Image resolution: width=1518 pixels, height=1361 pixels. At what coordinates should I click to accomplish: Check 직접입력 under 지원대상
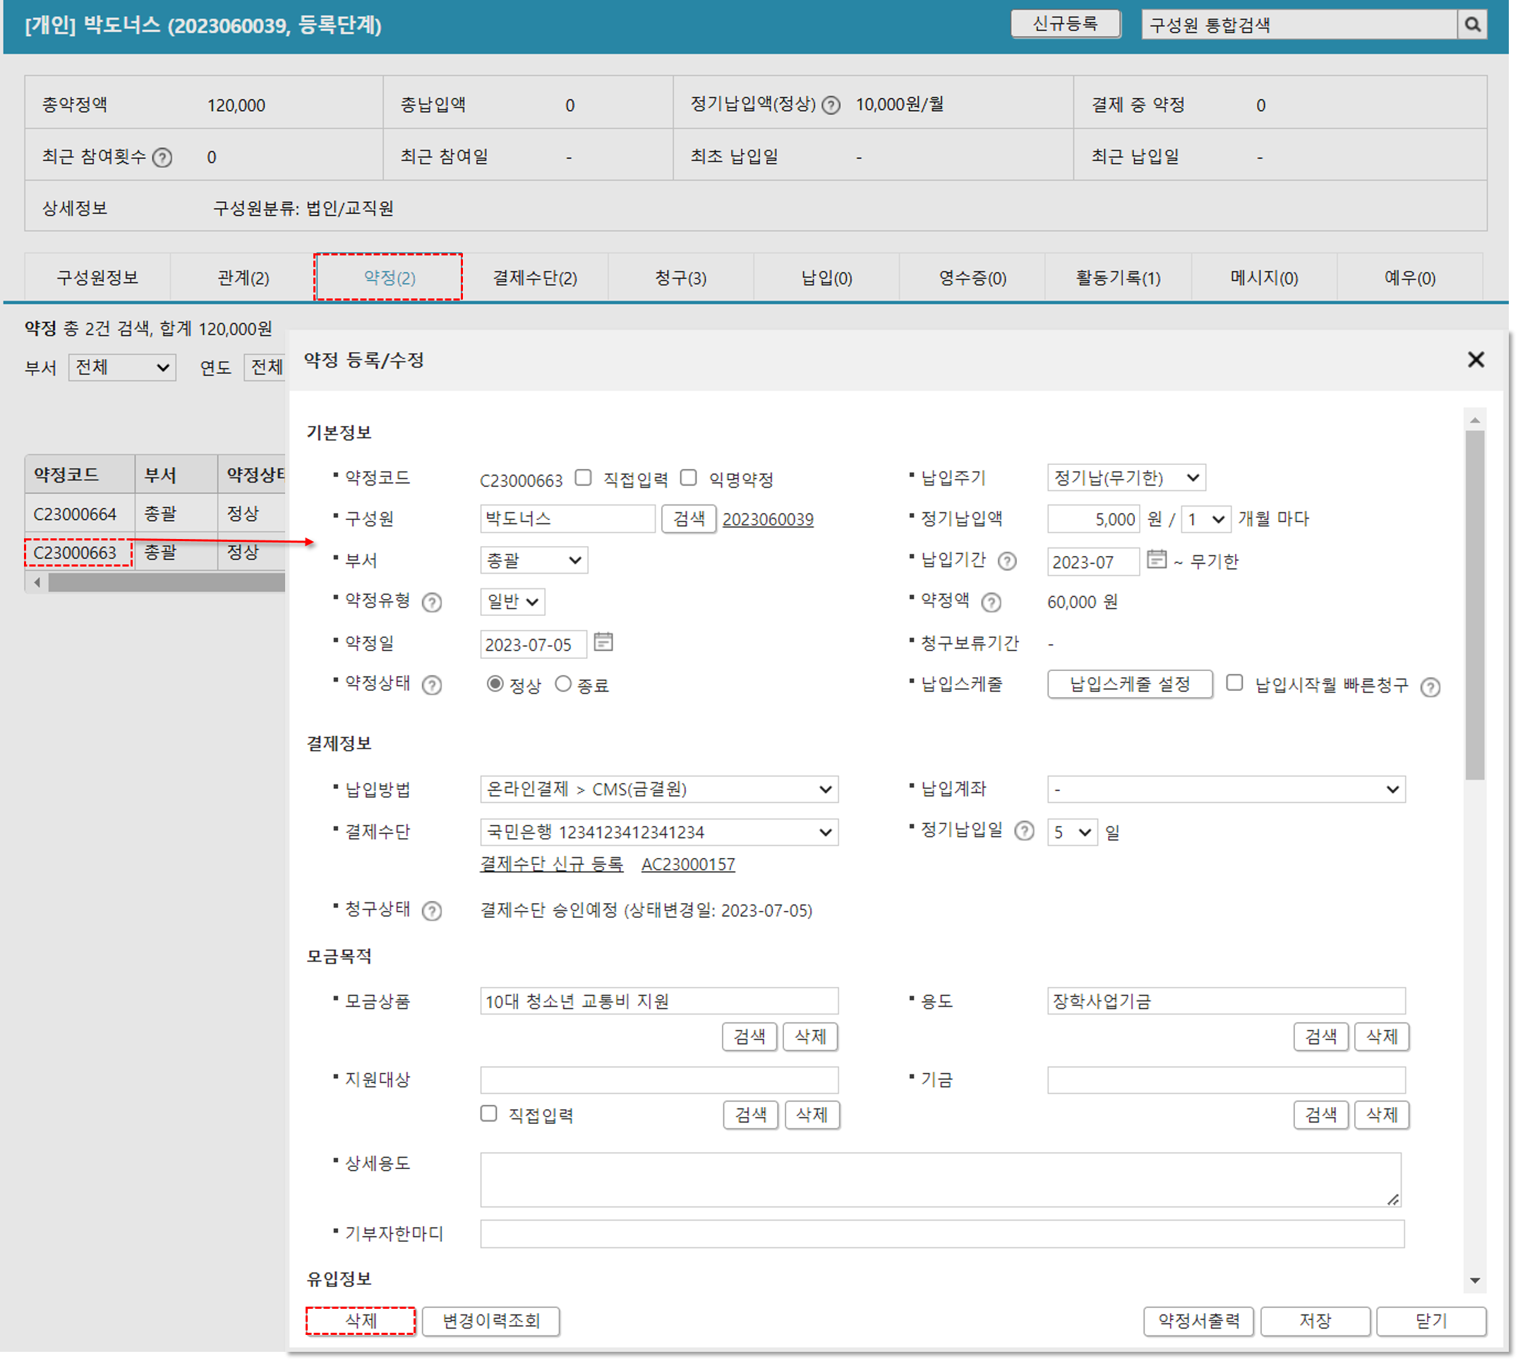(x=489, y=1114)
